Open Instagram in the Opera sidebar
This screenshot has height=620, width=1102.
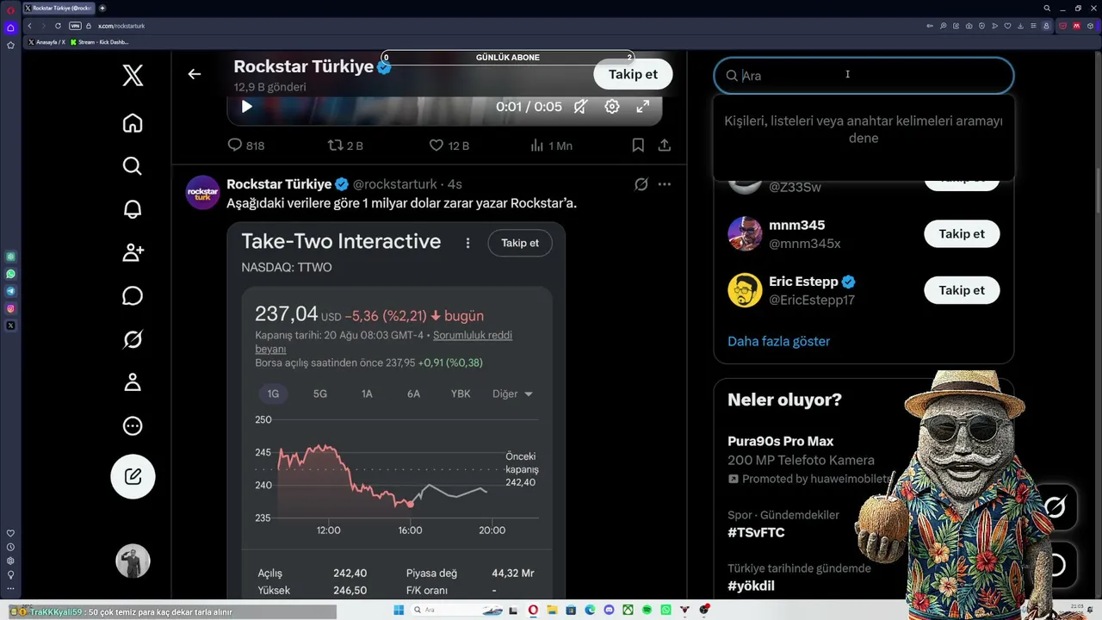click(x=10, y=308)
